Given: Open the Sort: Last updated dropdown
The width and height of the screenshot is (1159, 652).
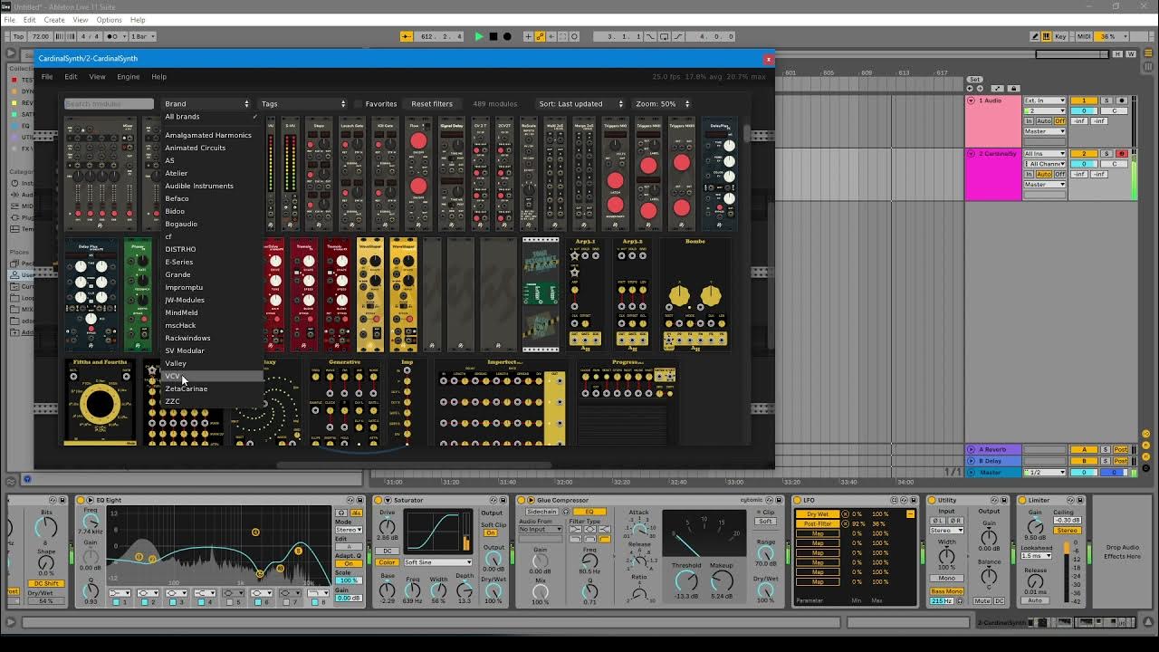Looking at the screenshot, I should pos(580,103).
